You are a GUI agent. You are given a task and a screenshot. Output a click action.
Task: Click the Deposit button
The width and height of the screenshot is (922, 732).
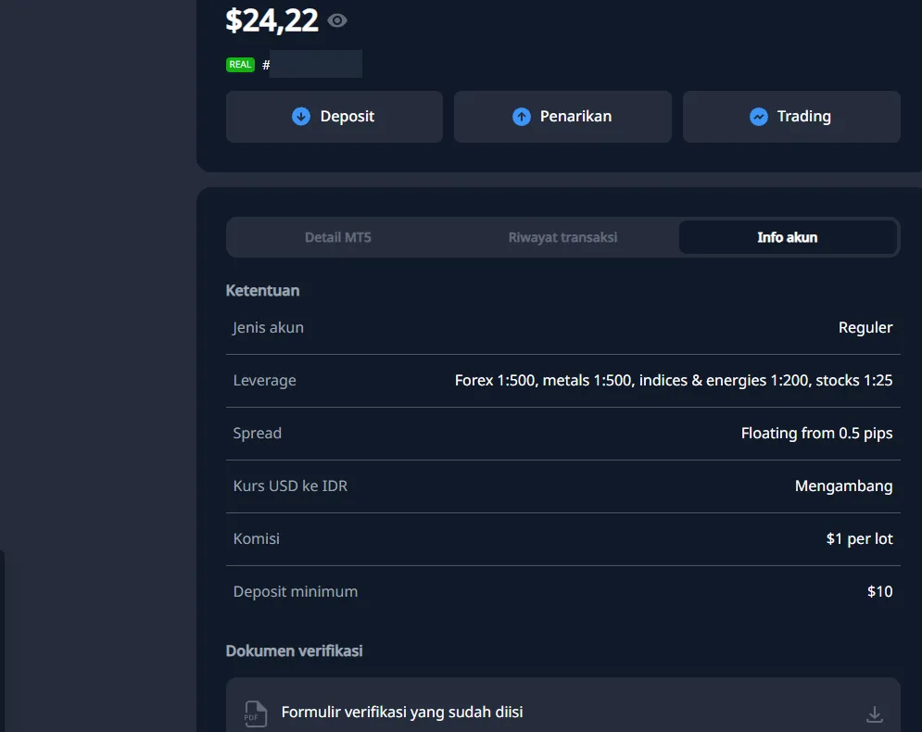point(334,117)
